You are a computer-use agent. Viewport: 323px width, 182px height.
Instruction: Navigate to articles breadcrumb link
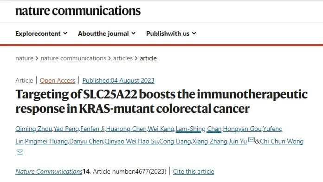[123, 58]
